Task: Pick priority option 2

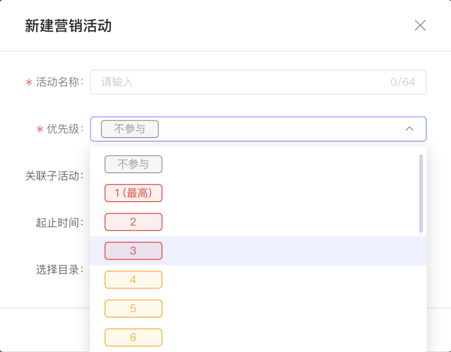Action: click(133, 222)
